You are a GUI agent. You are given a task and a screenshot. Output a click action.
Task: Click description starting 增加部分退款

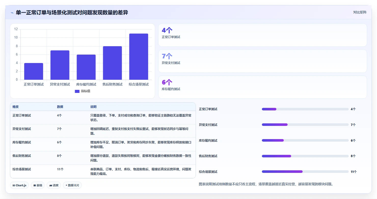coord(141,158)
